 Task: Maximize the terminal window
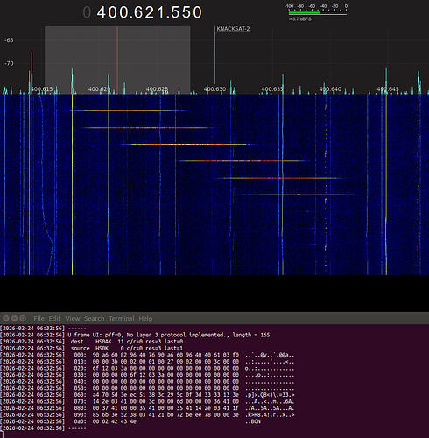tap(23, 318)
